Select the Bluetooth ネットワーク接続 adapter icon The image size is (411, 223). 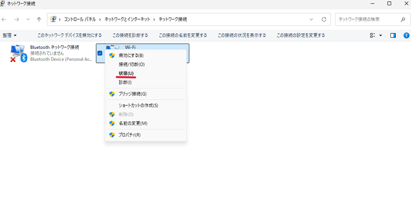click(x=18, y=53)
